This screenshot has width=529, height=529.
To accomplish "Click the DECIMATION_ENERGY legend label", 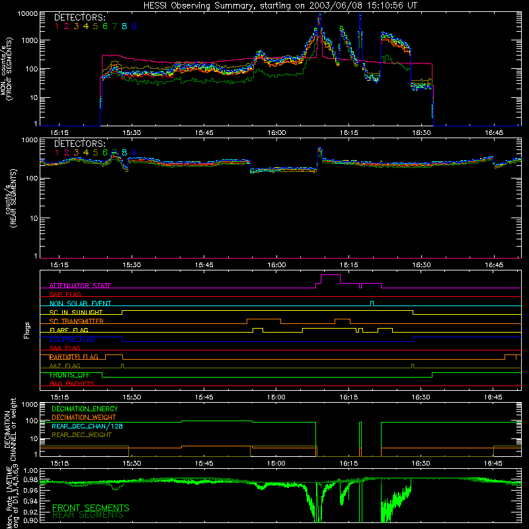I will pyautogui.click(x=85, y=409).
